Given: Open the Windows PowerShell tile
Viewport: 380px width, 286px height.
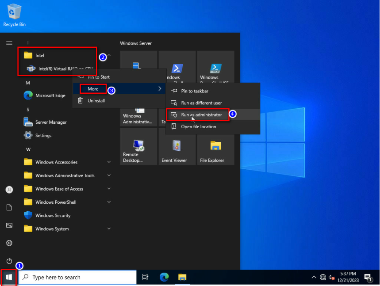Looking at the screenshot, I should pos(177,67).
